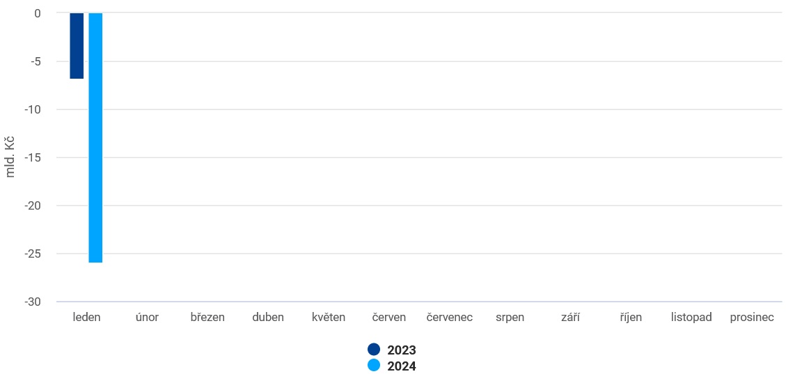Viewport: 786px width, 374px height.
Task: Click the srpen month label
Action: tap(510, 318)
